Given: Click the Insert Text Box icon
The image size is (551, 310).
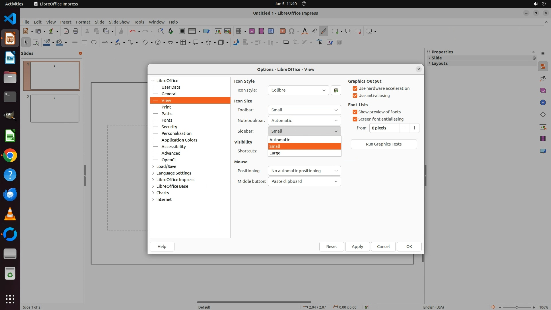Looking at the screenshot, I should pyautogui.click(x=282, y=31).
